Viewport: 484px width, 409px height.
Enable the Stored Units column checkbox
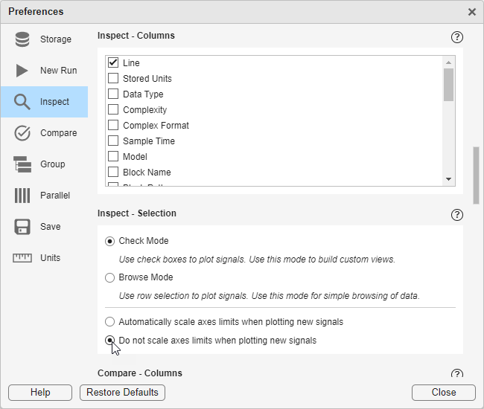[113, 79]
